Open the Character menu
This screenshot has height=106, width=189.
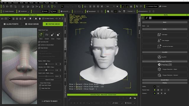(16, 3)
